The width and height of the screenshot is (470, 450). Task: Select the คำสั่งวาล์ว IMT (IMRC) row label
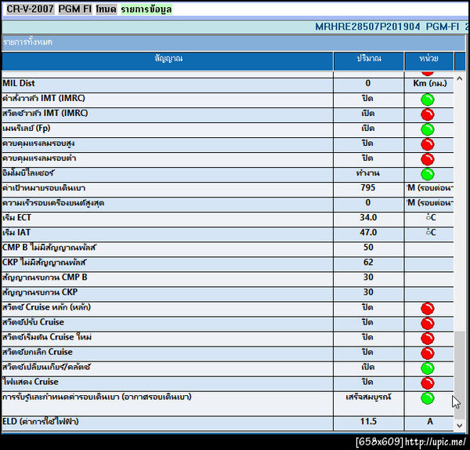[44, 98]
